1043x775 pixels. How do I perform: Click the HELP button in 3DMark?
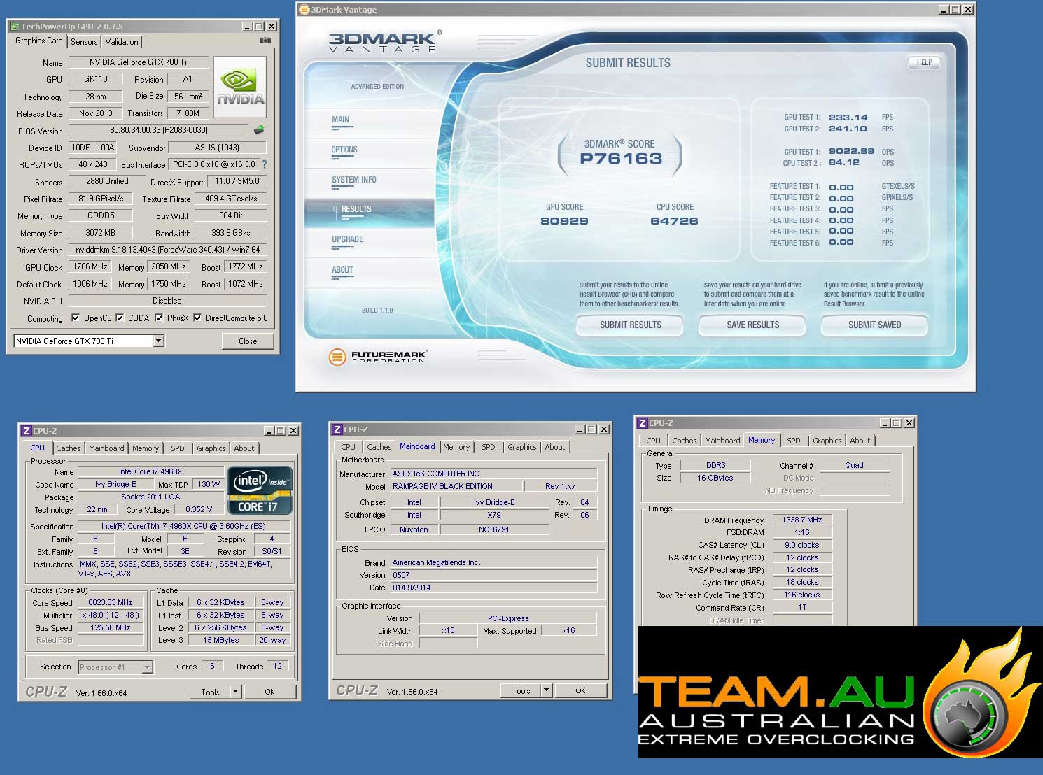tap(924, 63)
